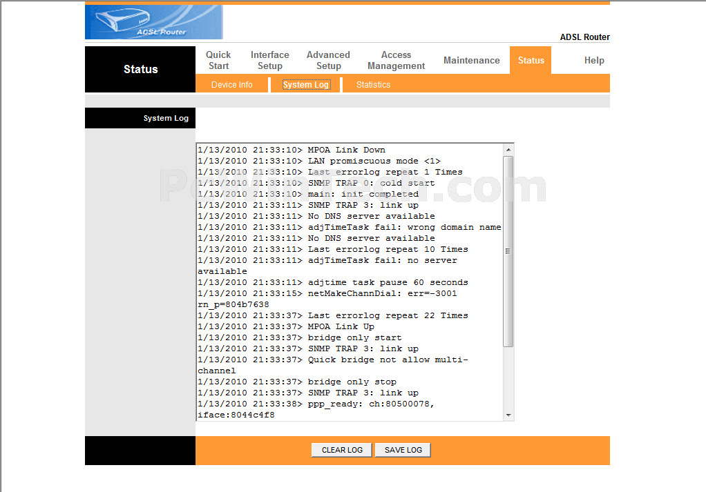Click the 'main: init completed' log line
Viewport: 706px width, 492px height.
coord(308,195)
